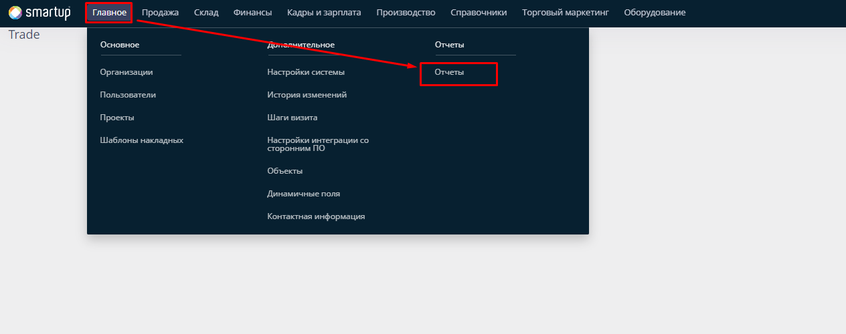Open the Главное menu
846x334 pixels.
110,12
